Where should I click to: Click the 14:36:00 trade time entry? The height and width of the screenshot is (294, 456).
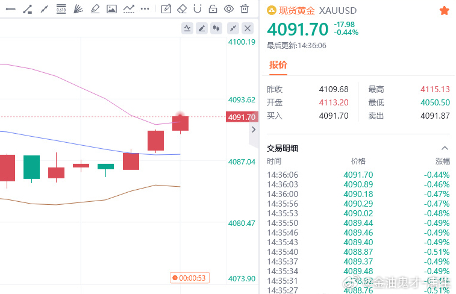tap(283, 194)
